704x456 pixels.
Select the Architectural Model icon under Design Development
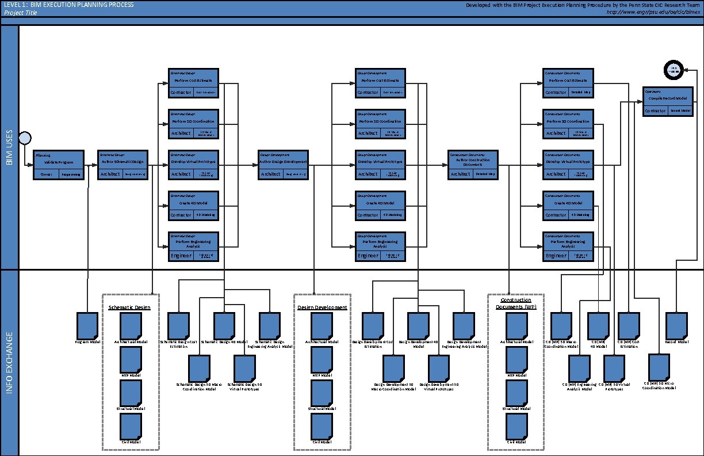click(322, 325)
